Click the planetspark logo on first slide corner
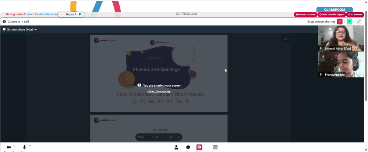The height and width of the screenshot is (152, 368). [105, 40]
